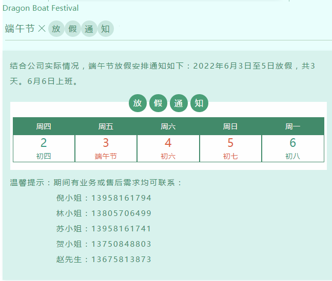332x281 pixels.
Task: Click the light "知" circle in the title
Action: [x=105, y=29]
